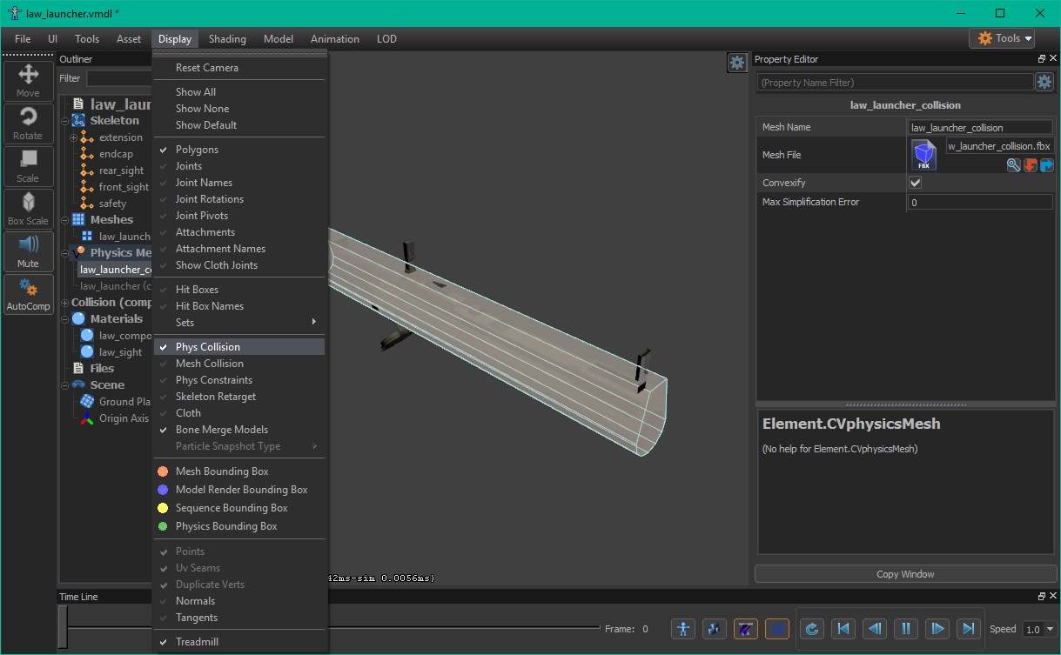Open the Animation menu

pyautogui.click(x=334, y=39)
